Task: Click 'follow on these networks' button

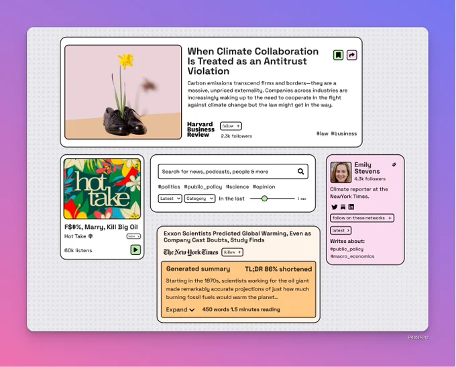Action: point(362,218)
